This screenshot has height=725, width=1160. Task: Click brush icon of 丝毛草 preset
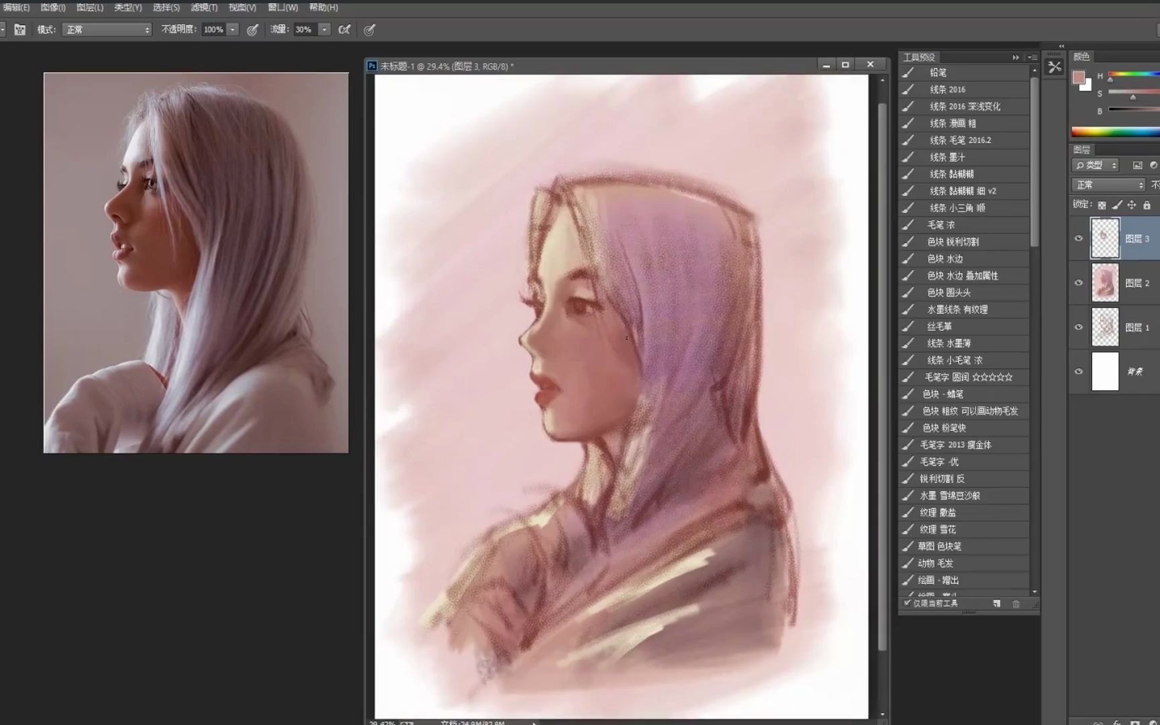[x=908, y=326]
